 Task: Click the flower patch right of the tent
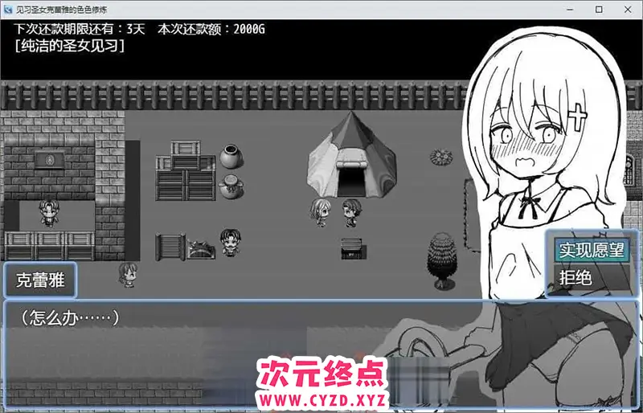(x=441, y=157)
